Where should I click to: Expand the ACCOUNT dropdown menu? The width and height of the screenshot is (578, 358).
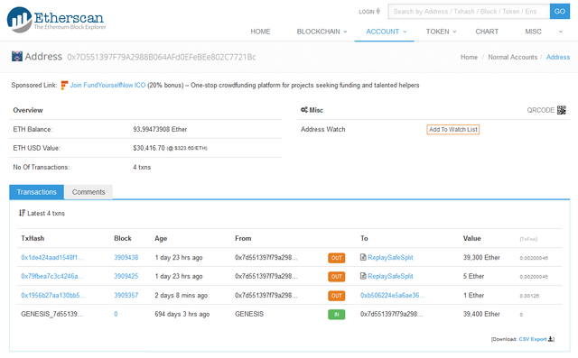[x=386, y=32]
